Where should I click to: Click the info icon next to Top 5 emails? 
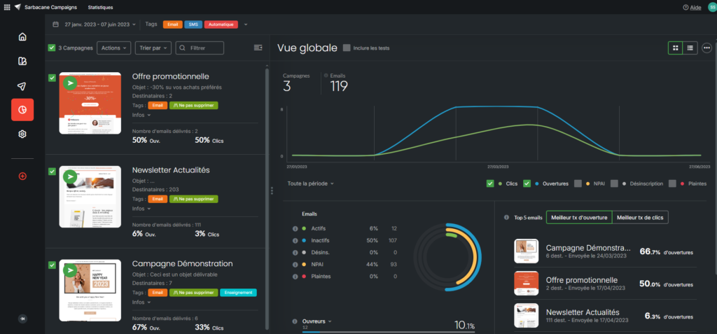(506, 217)
